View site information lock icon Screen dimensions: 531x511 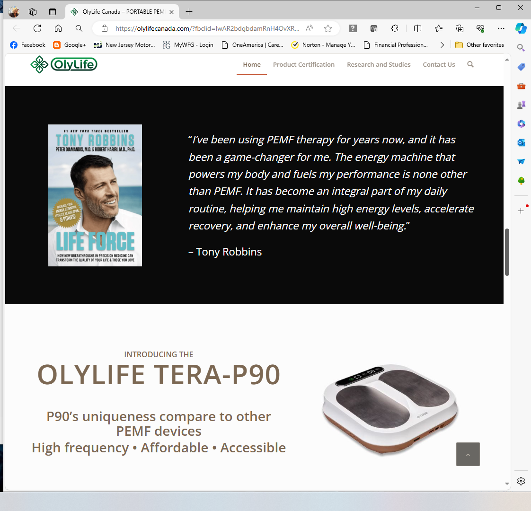click(x=105, y=28)
